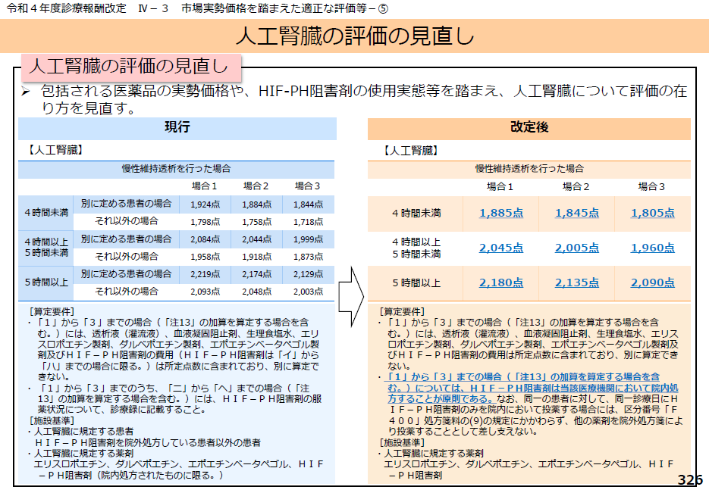
Task: Click the blue underlined 院内処方 requirement text
Action: click(x=523, y=386)
